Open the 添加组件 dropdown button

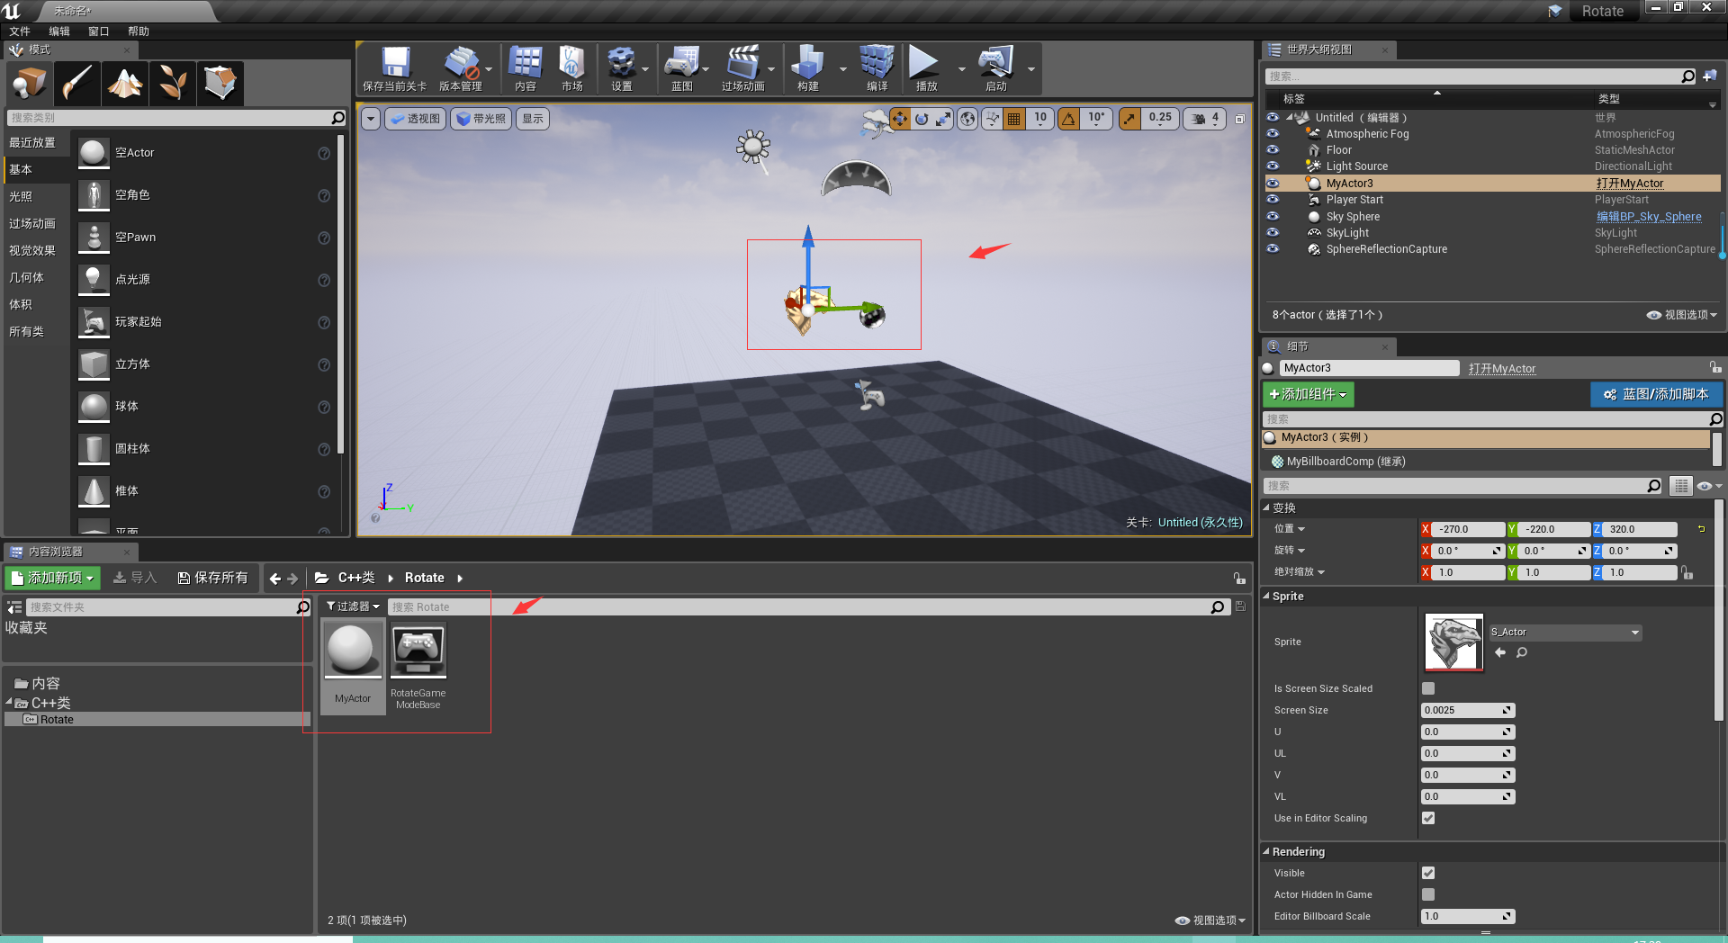pyautogui.click(x=1308, y=394)
